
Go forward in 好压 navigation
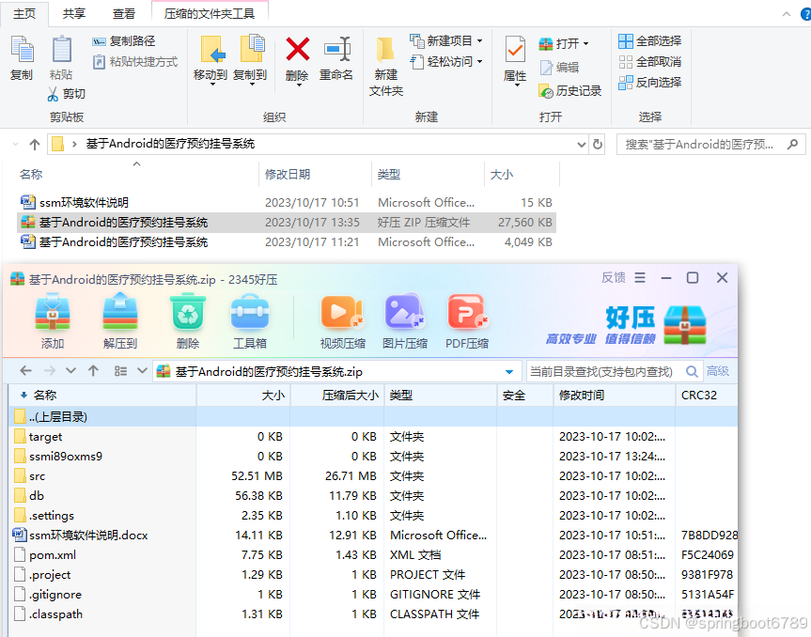pyautogui.click(x=50, y=371)
